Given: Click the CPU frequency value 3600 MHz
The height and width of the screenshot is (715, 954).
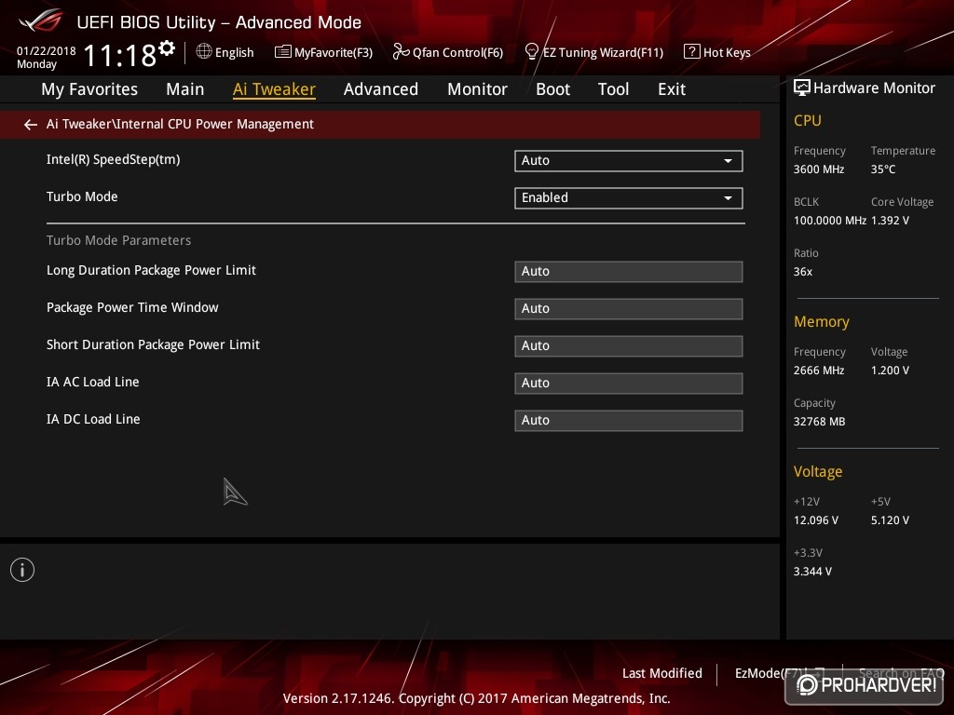Looking at the screenshot, I should click(818, 169).
